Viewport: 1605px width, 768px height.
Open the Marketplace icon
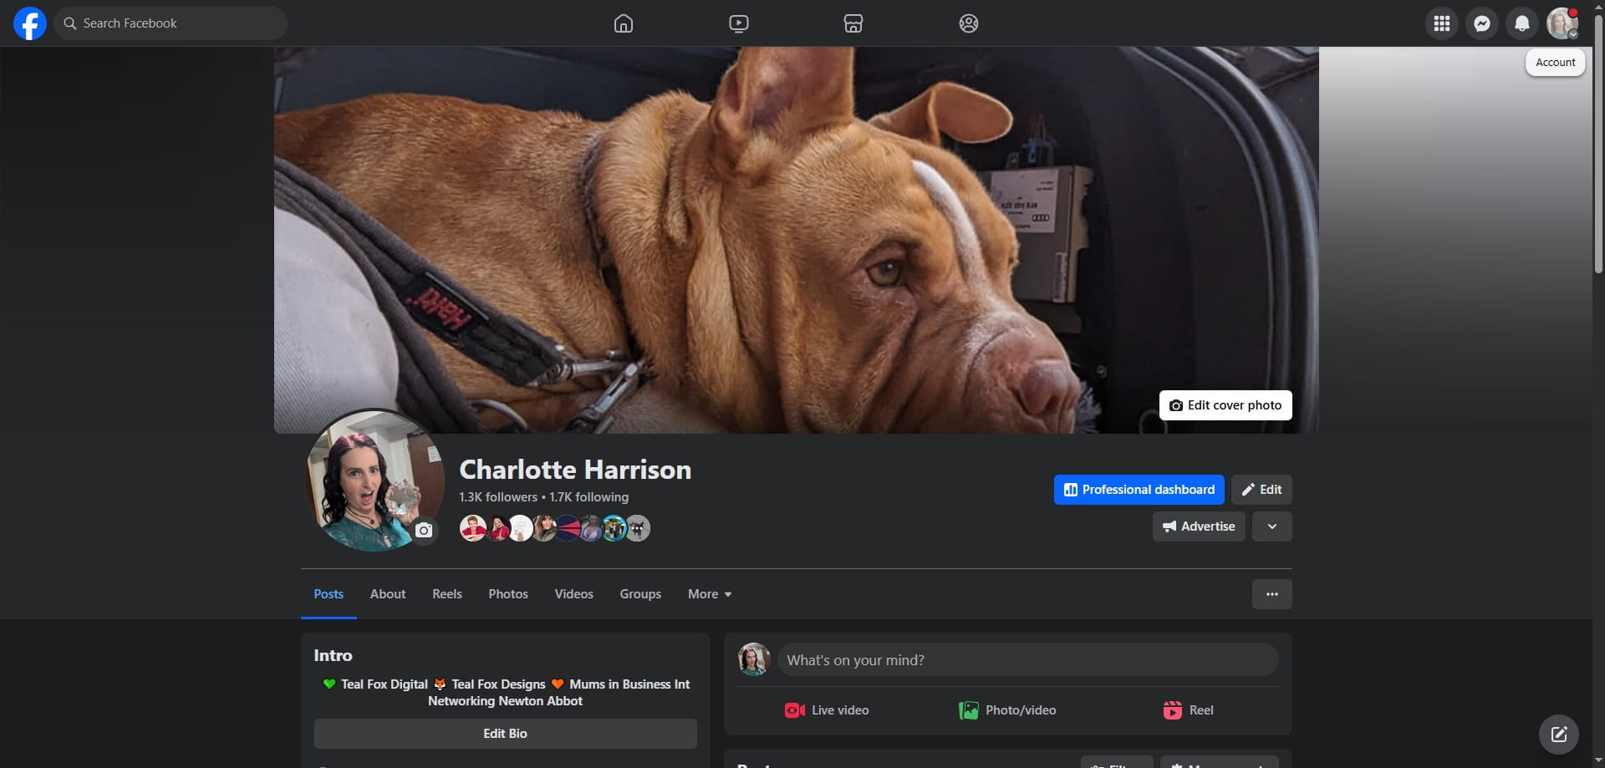[853, 23]
